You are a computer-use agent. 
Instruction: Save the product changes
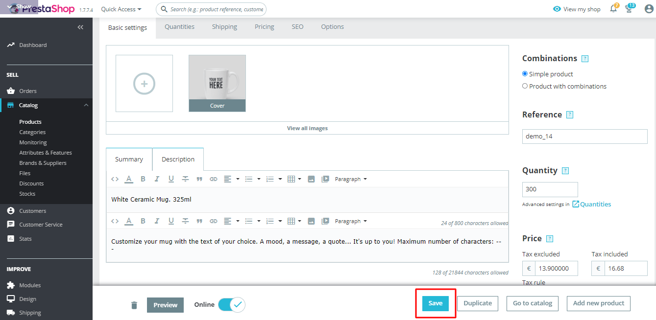pyautogui.click(x=435, y=303)
